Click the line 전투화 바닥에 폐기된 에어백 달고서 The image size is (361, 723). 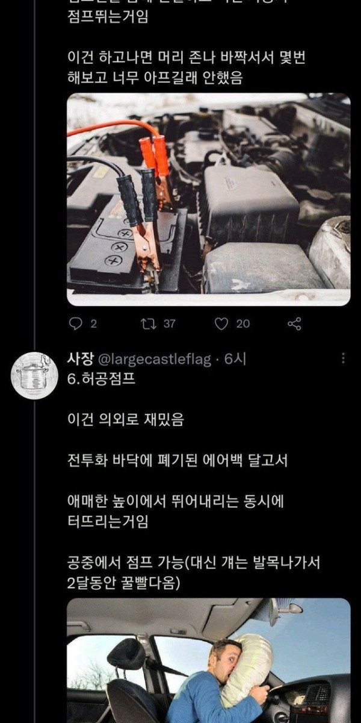click(x=177, y=461)
